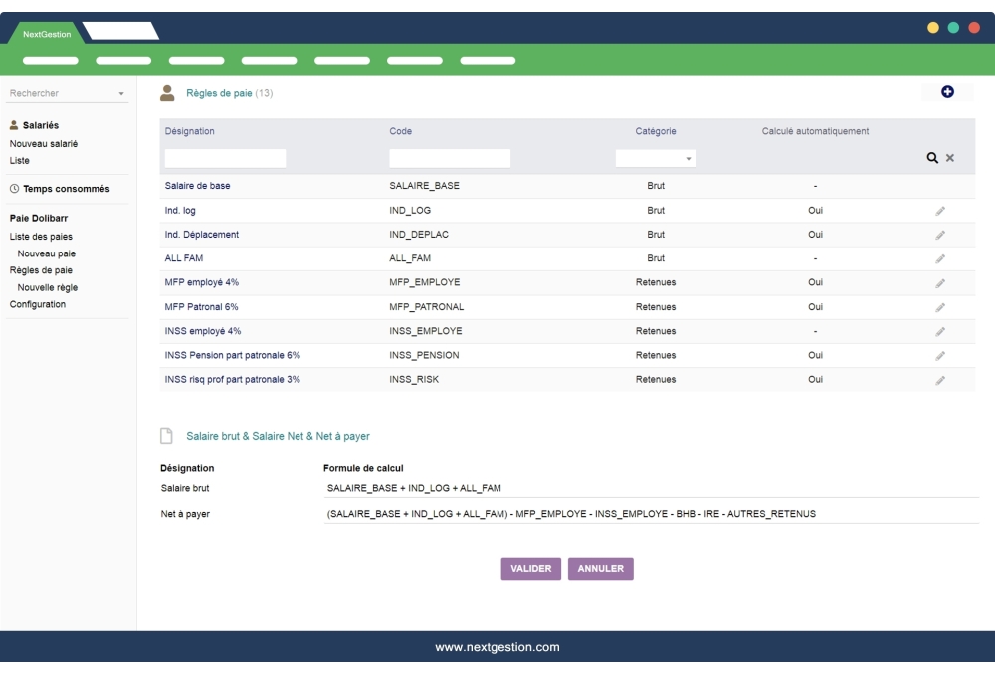995x675 pixels.
Task: Click the Salariés person icon in the sidebar
Action: pos(13,125)
